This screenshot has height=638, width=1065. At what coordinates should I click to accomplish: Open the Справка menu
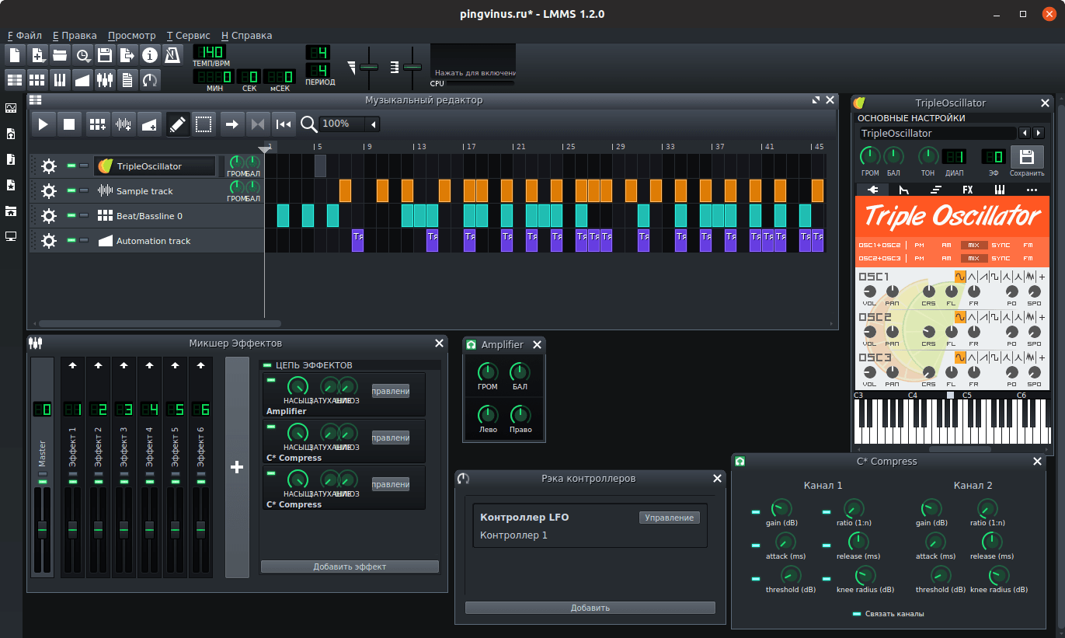coord(247,35)
